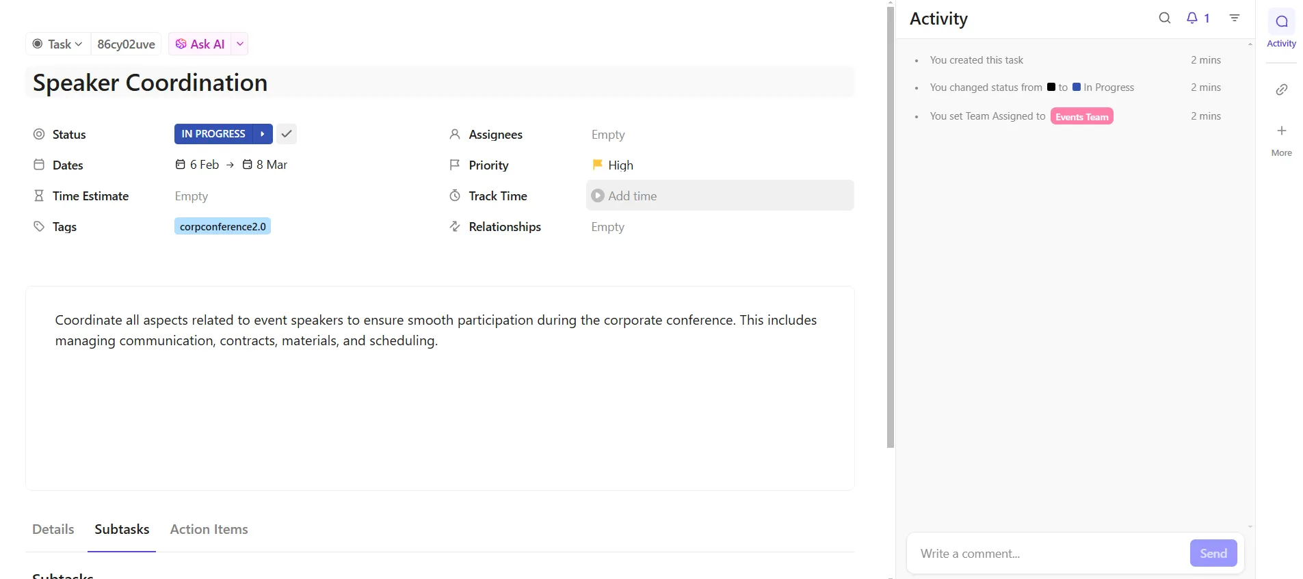This screenshot has height=579, width=1303.
Task: Expand the Ask AI dropdown arrow
Action: coord(240,44)
